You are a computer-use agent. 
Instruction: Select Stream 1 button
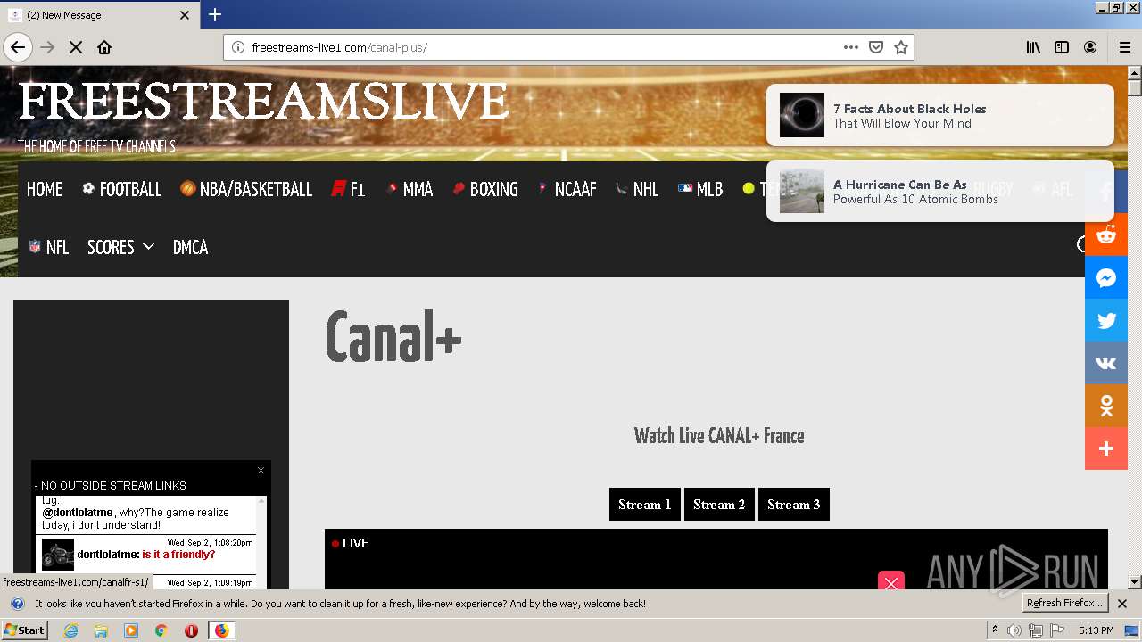coord(645,504)
